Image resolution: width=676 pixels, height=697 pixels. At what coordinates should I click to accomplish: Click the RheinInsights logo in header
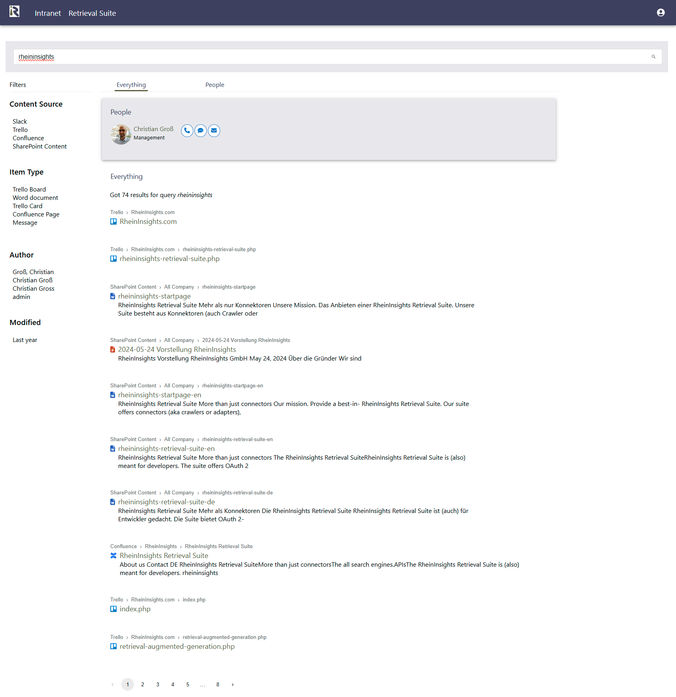pyautogui.click(x=15, y=11)
